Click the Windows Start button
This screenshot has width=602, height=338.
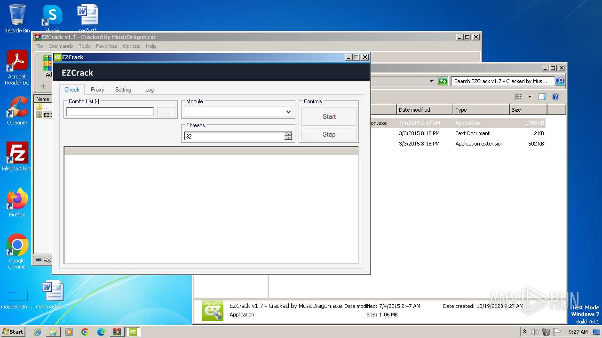point(13,331)
